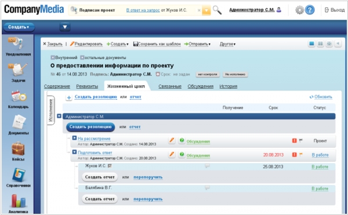Screen dimensions: 348x215
Task: Open the blue help question icon
Action: click(310, 10)
